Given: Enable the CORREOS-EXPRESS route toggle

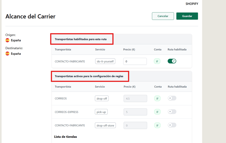Looking at the screenshot, I should (x=172, y=112).
